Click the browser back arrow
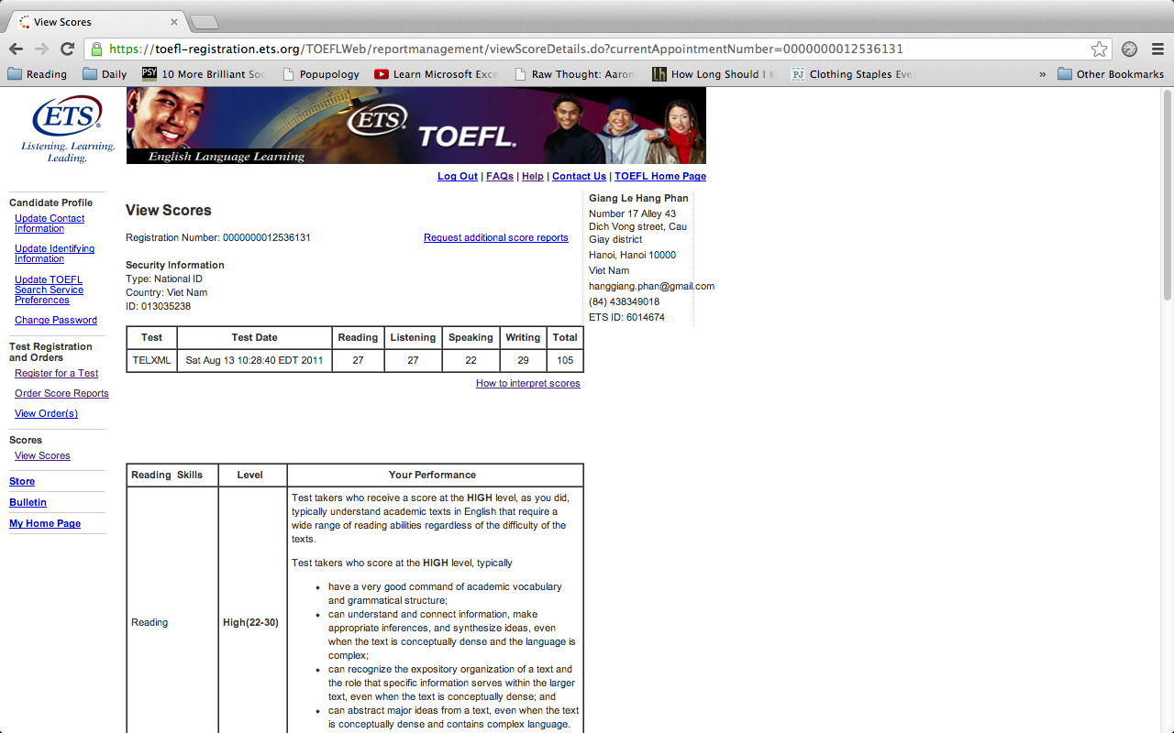This screenshot has height=733, width=1174. (16, 49)
